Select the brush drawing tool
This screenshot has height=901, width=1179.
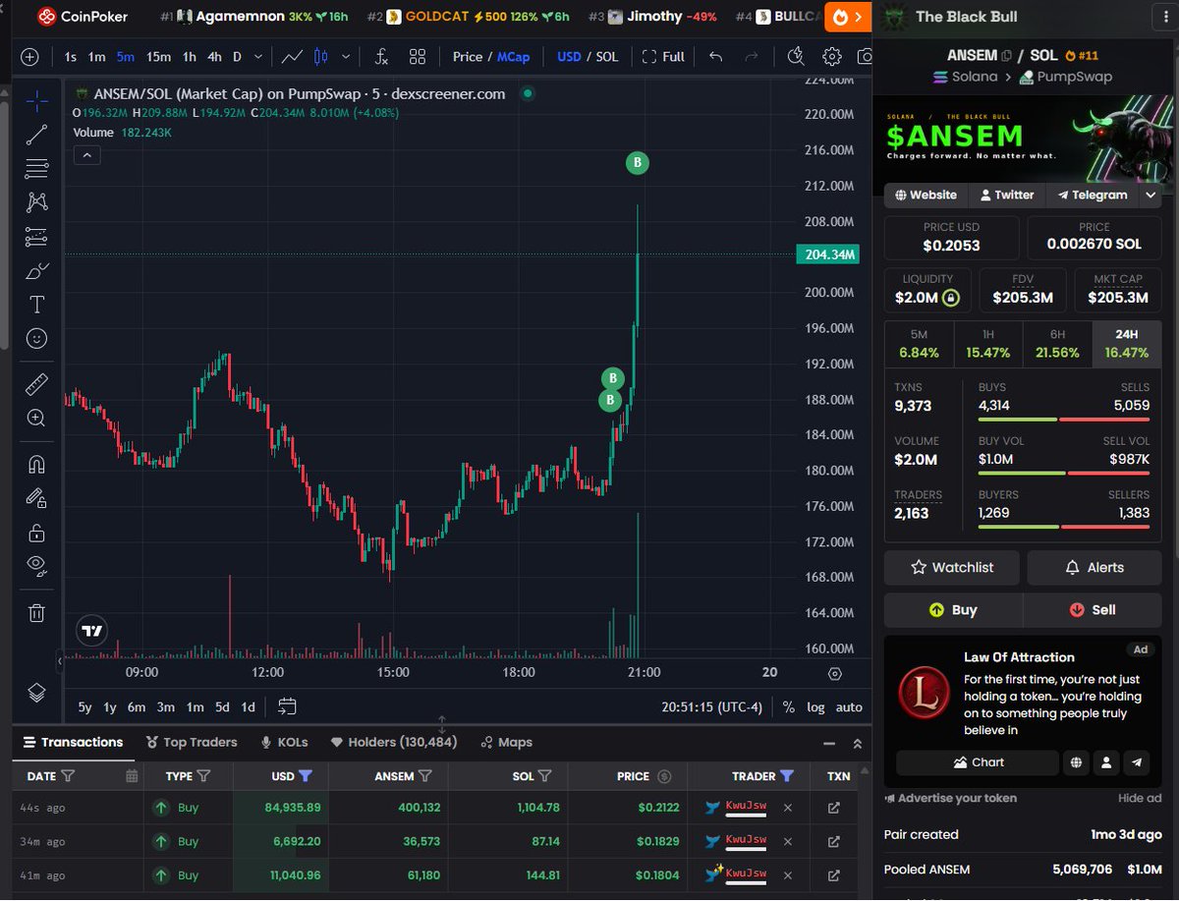click(x=36, y=270)
